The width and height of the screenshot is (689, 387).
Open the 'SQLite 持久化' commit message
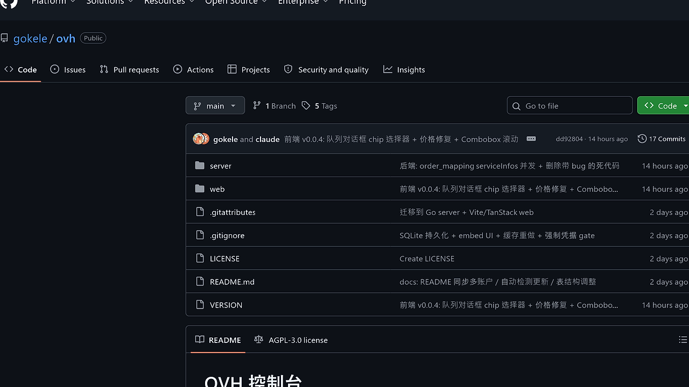point(497,235)
